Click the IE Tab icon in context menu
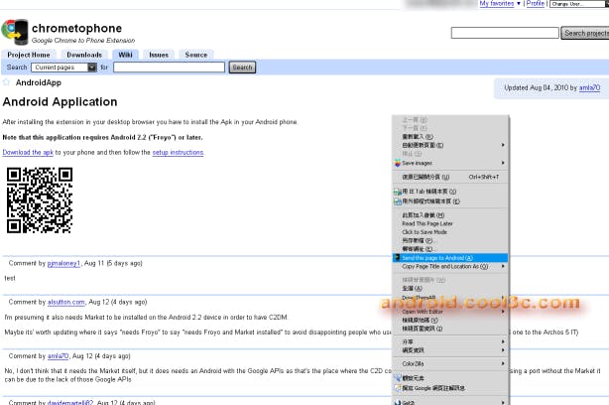 [398, 192]
